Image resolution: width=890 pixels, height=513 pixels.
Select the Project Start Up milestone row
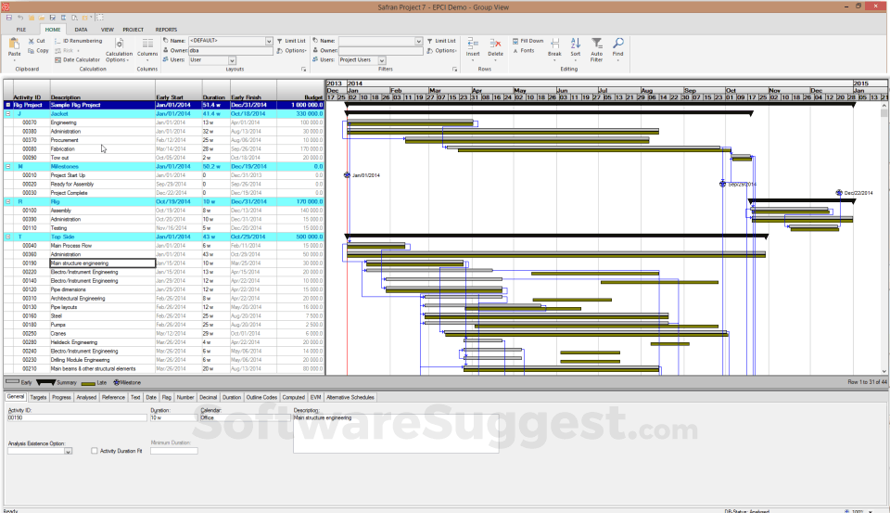click(163, 175)
